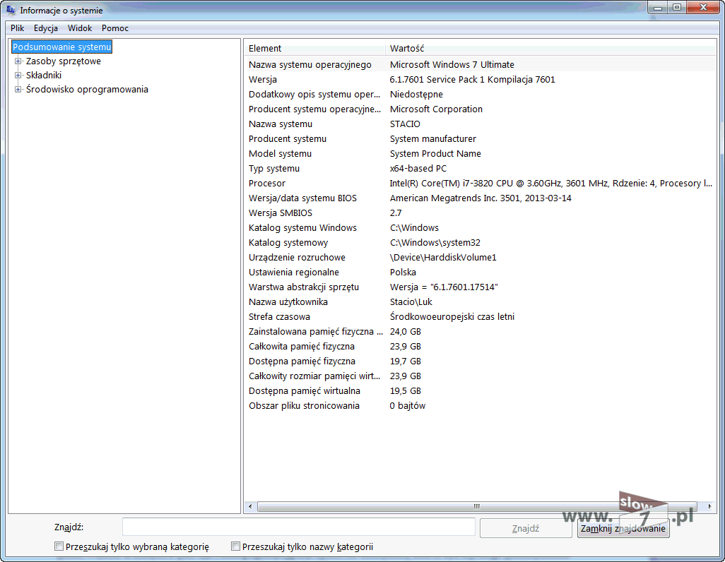Select Składniki in the tree
The height and width of the screenshot is (562, 725).
tap(44, 76)
